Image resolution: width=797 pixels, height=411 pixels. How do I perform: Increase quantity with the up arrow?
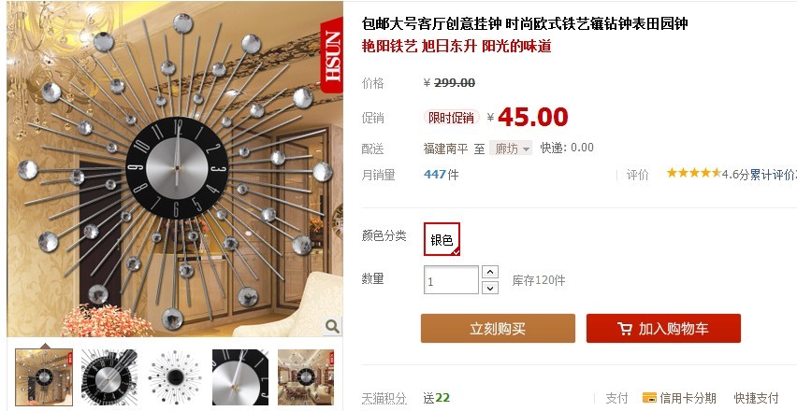[x=489, y=272]
